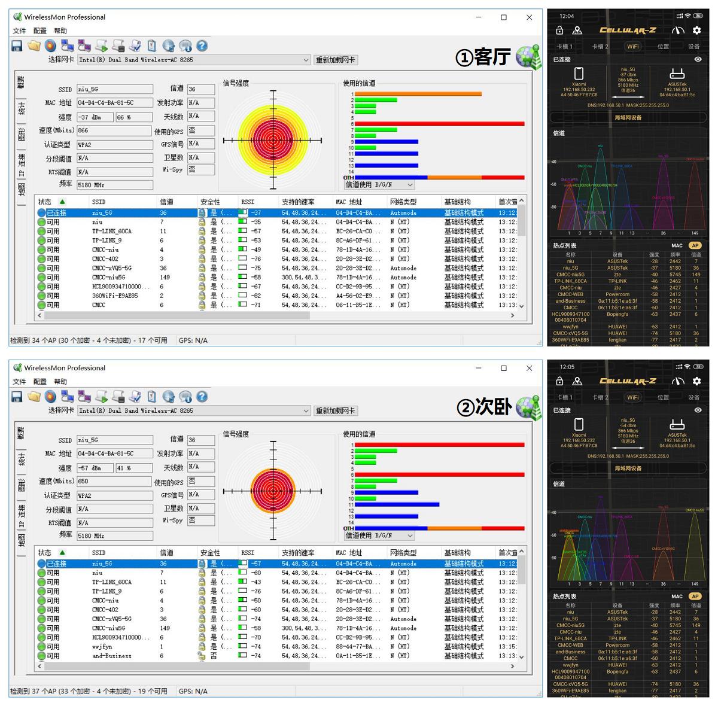Click the blue help question icon in lower WirelessMon
The height and width of the screenshot is (706, 718).
202,396
